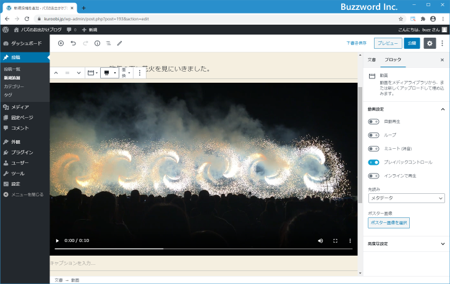Click the undo arrow icon
The image size is (450, 284).
coord(73,43)
